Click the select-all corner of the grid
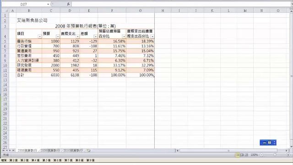 click(5, 11)
